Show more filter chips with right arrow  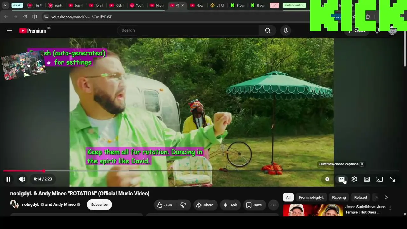(386, 198)
